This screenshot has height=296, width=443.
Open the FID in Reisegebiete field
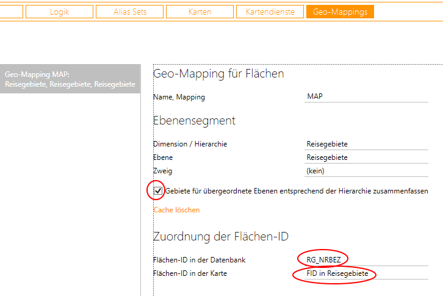(x=366, y=274)
